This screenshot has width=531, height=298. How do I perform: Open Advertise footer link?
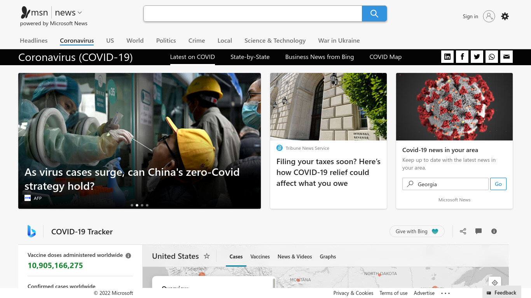click(x=424, y=293)
